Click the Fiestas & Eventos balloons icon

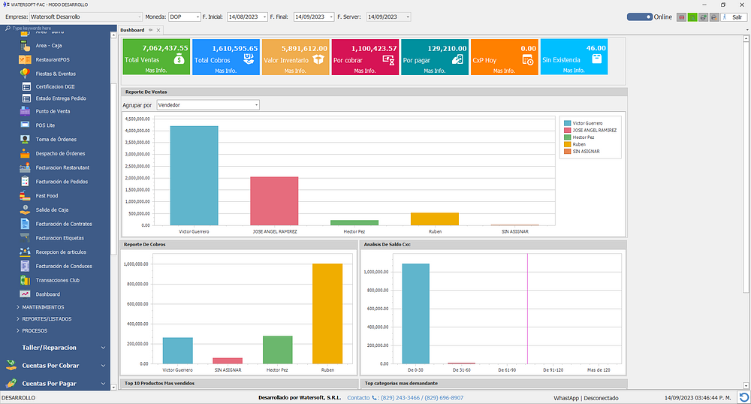point(26,74)
